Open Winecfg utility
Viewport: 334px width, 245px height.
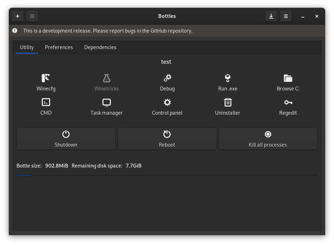(46, 83)
